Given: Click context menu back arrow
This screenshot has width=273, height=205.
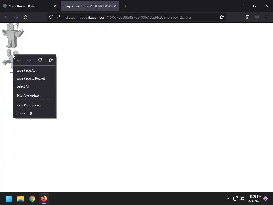Looking at the screenshot, I should click(19, 60).
